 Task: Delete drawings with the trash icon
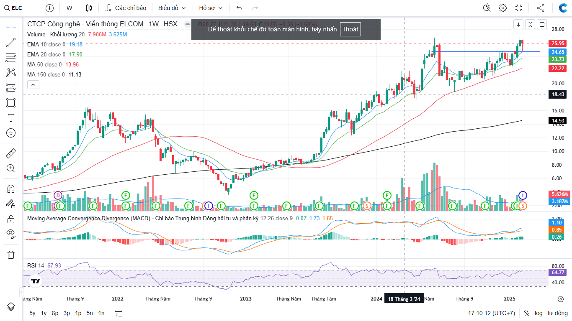point(11,255)
